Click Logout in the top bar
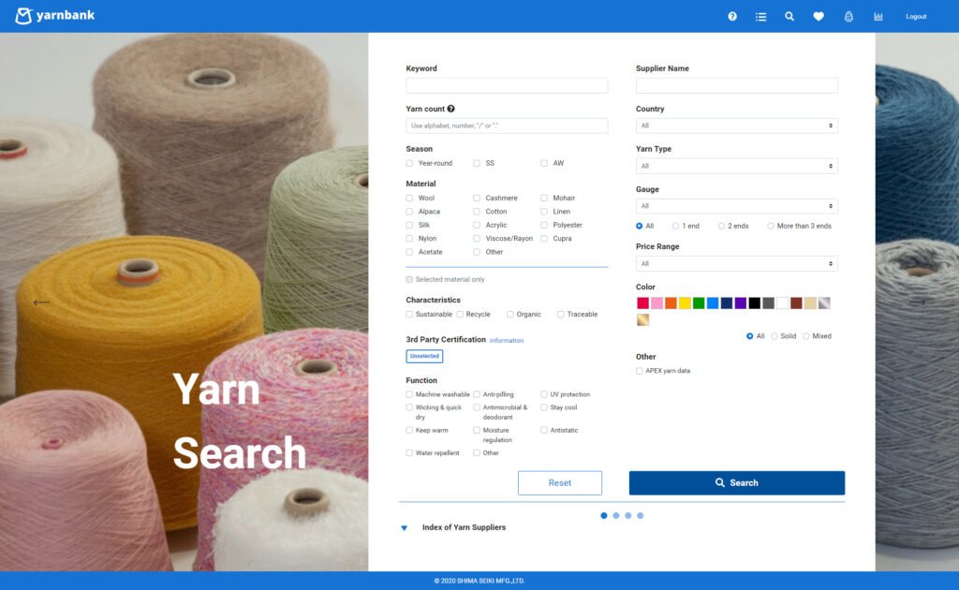The height and width of the screenshot is (590, 959). pyautogui.click(x=916, y=16)
